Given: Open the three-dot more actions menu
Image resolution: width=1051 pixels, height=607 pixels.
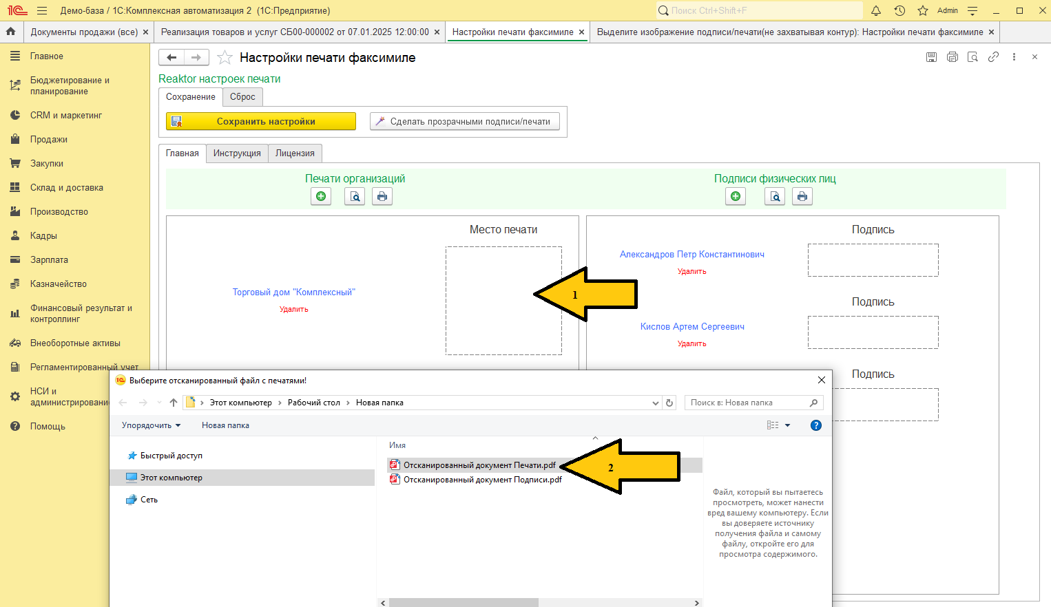Looking at the screenshot, I should (1014, 57).
